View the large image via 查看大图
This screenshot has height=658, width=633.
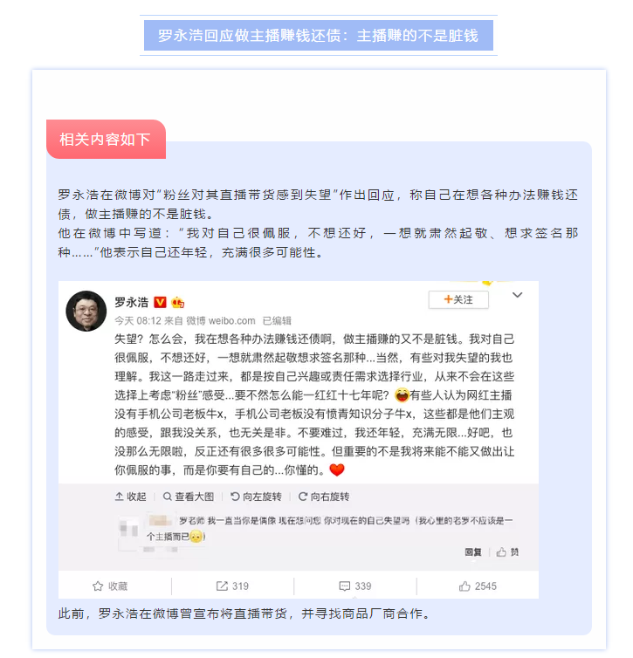coord(189,497)
